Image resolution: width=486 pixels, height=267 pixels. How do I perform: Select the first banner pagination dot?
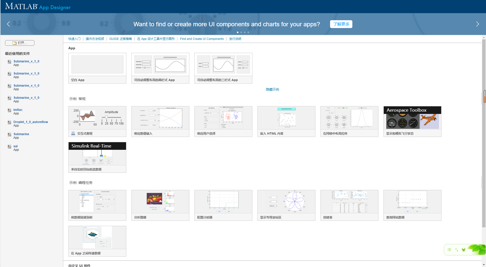pyautogui.click(x=238, y=32)
